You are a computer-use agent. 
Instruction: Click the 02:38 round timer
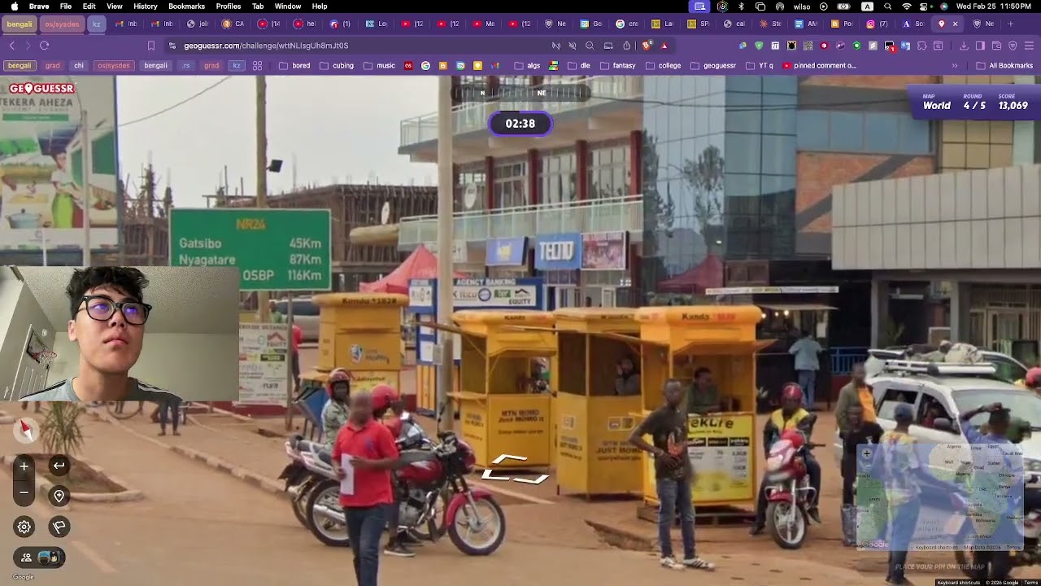click(520, 124)
